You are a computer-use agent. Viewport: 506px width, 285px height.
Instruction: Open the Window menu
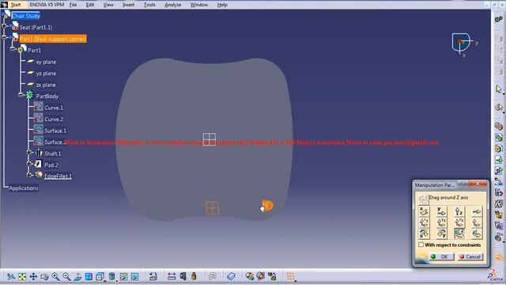tap(199, 5)
